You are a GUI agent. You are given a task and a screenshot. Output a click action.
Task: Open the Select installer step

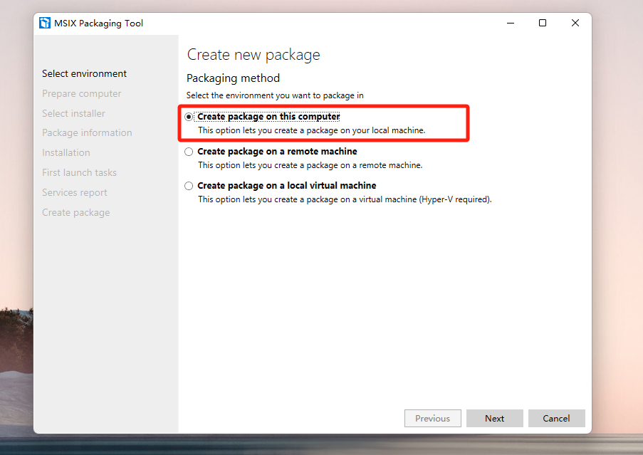(73, 113)
